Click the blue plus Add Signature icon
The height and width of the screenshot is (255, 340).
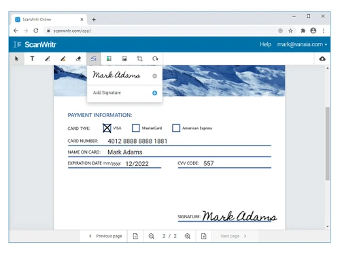pyautogui.click(x=154, y=93)
